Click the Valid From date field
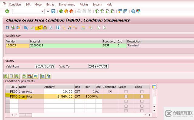Viewport: 194px width, 120px height. tap(45, 66)
